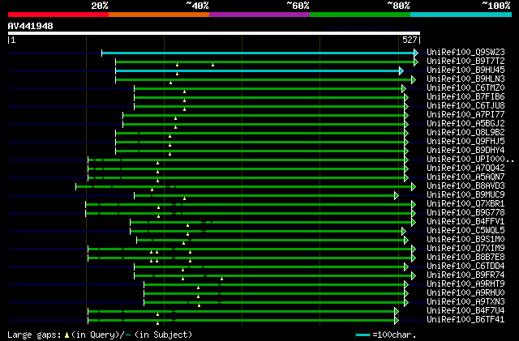Click the green alignment bar of Q9FHJ5
Screen dimensions: 519x341
(259, 143)
